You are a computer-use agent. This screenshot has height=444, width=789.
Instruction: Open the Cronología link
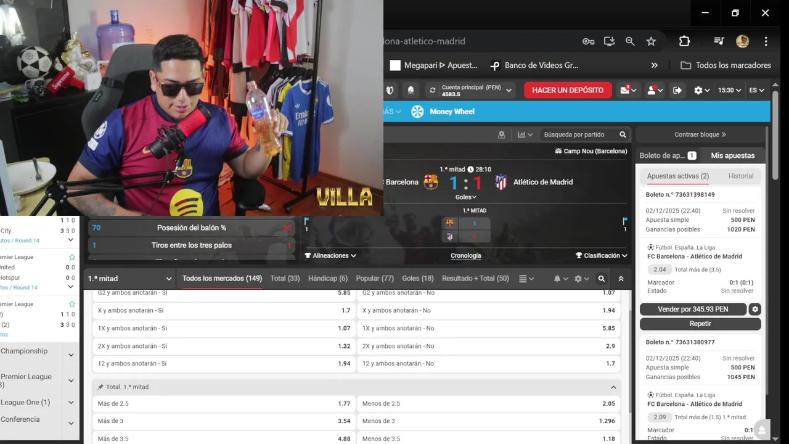pos(466,255)
